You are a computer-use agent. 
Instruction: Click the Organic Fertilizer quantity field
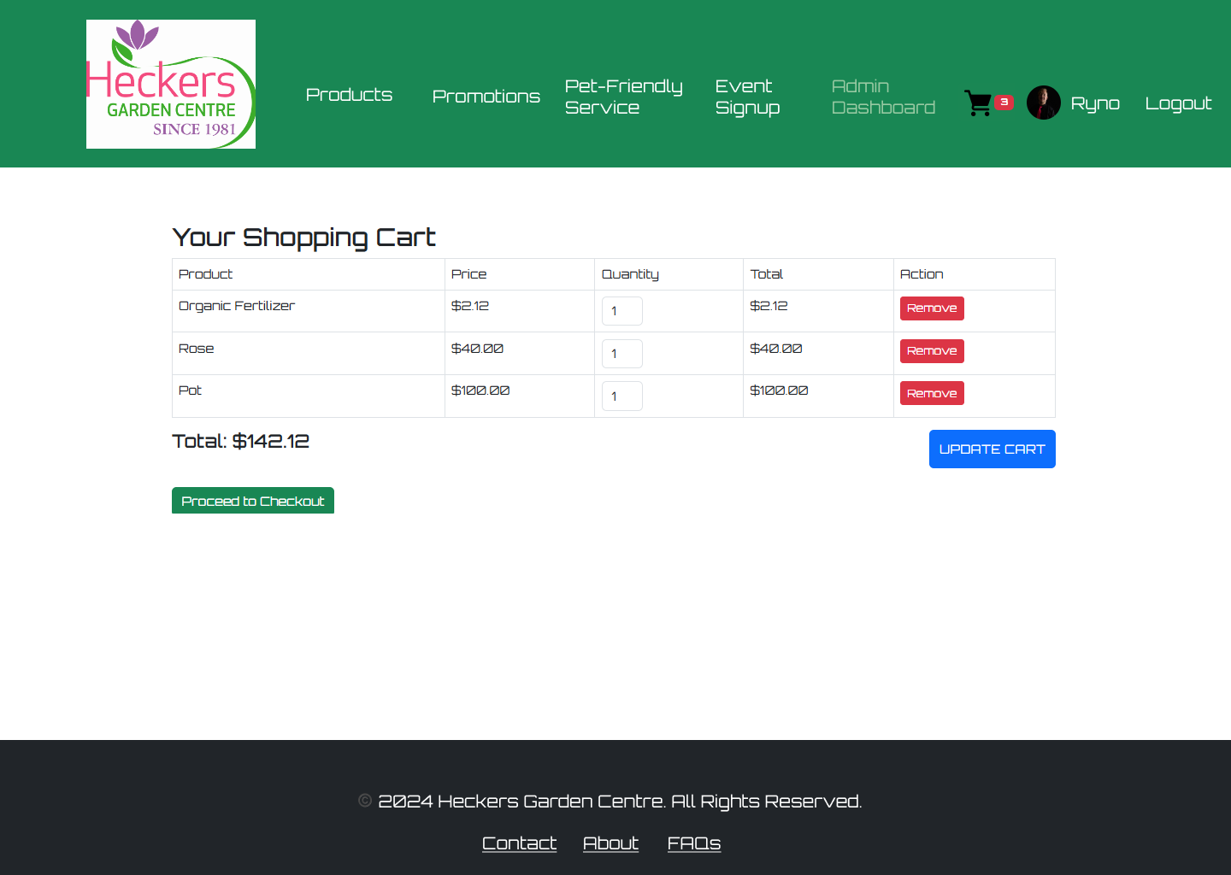(621, 311)
